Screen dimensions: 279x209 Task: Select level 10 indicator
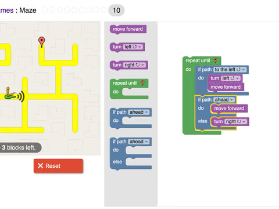click(x=116, y=10)
